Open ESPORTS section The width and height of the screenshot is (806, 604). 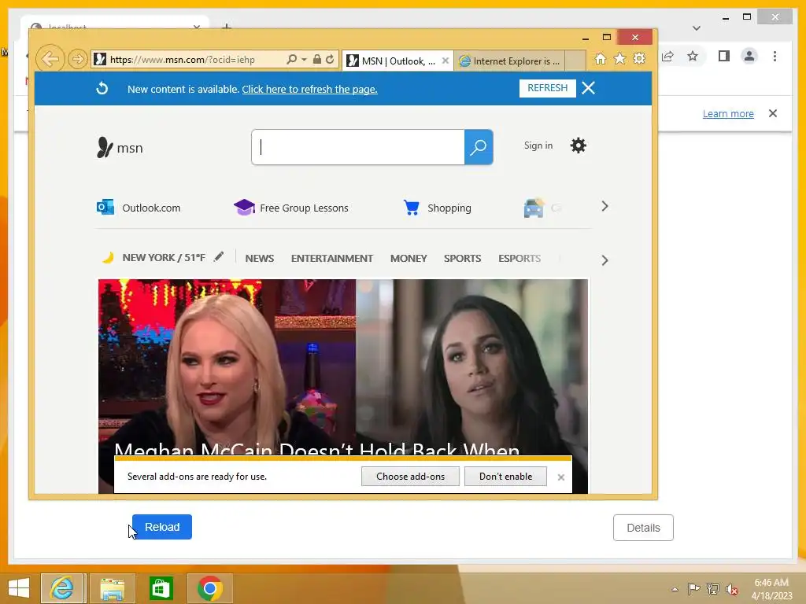[519, 258]
